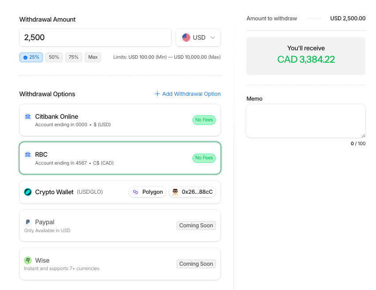
Task: Click the plus icon beside Add Withdrawal Option
Action: coord(157,94)
